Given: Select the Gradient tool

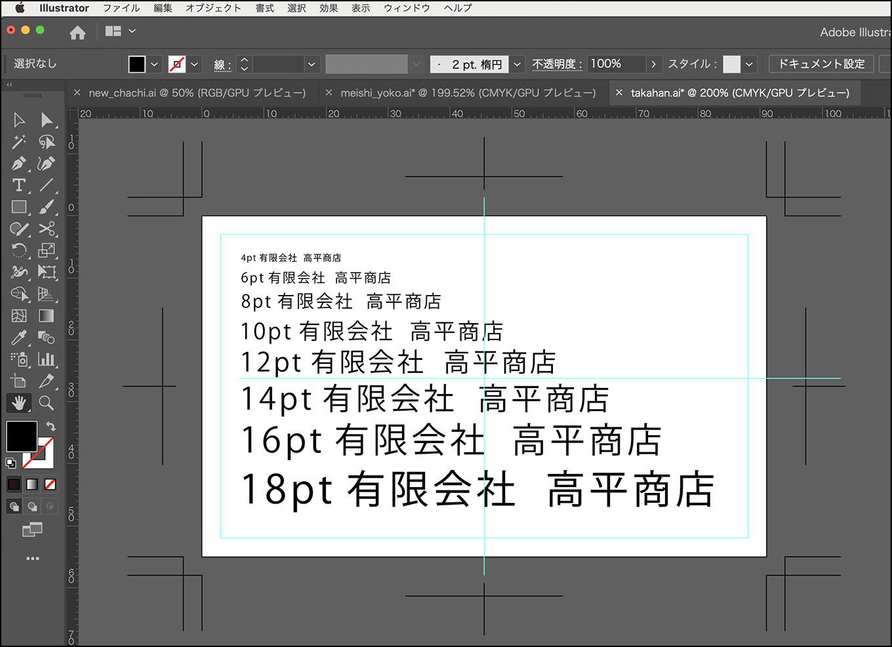Looking at the screenshot, I should click(x=47, y=316).
